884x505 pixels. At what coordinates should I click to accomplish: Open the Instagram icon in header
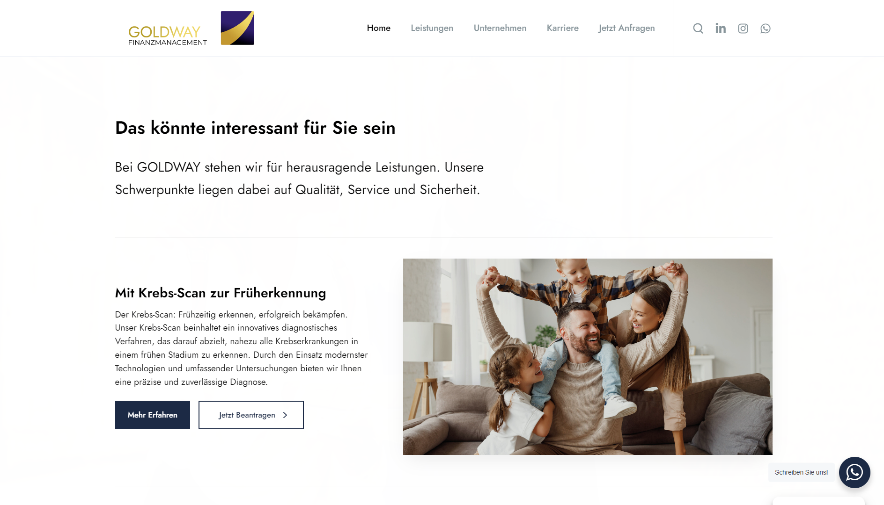(743, 29)
